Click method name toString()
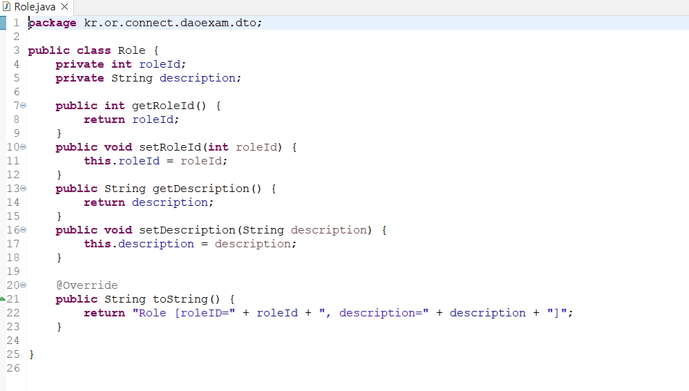The height and width of the screenshot is (391, 689). pos(187,299)
